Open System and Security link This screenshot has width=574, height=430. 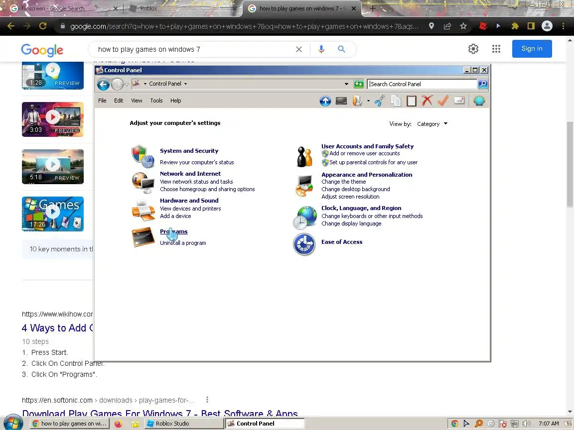tap(189, 151)
